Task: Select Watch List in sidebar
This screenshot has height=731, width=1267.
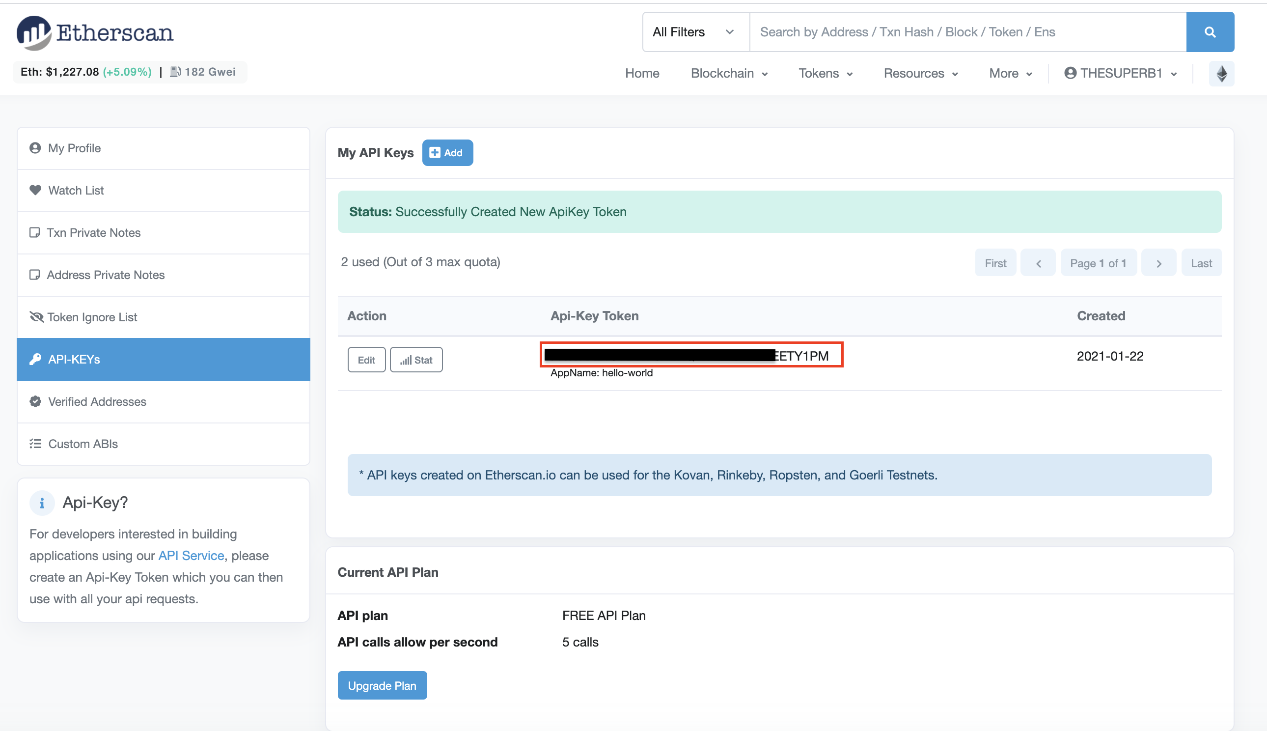Action: click(x=76, y=190)
